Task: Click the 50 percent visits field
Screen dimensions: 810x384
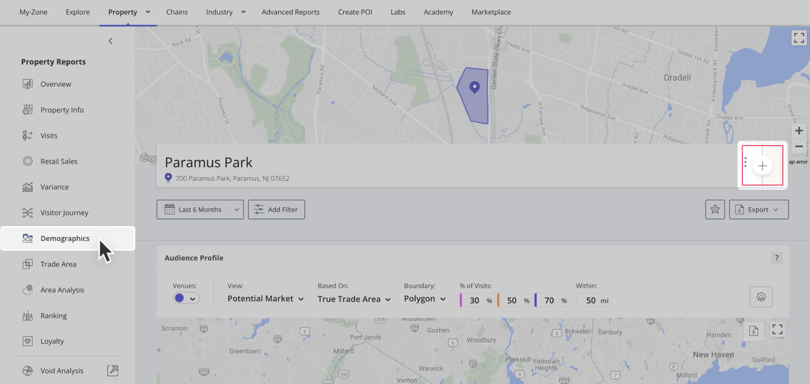Action: 514,300
